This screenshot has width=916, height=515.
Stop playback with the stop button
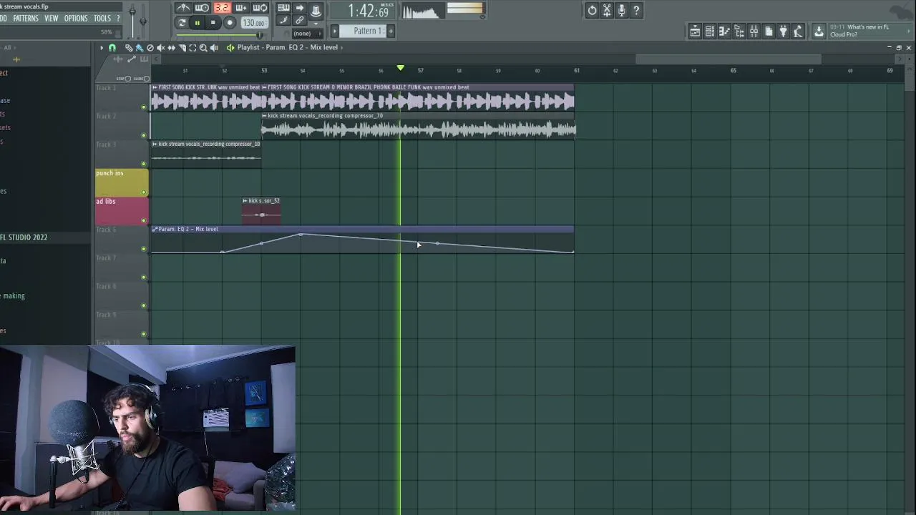tap(213, 22)
